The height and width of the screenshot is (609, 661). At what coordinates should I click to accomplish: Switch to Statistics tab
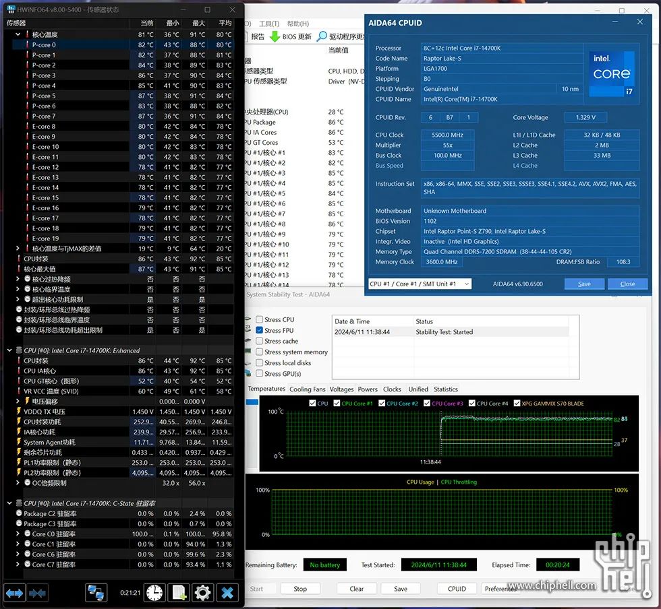[446, 389]
